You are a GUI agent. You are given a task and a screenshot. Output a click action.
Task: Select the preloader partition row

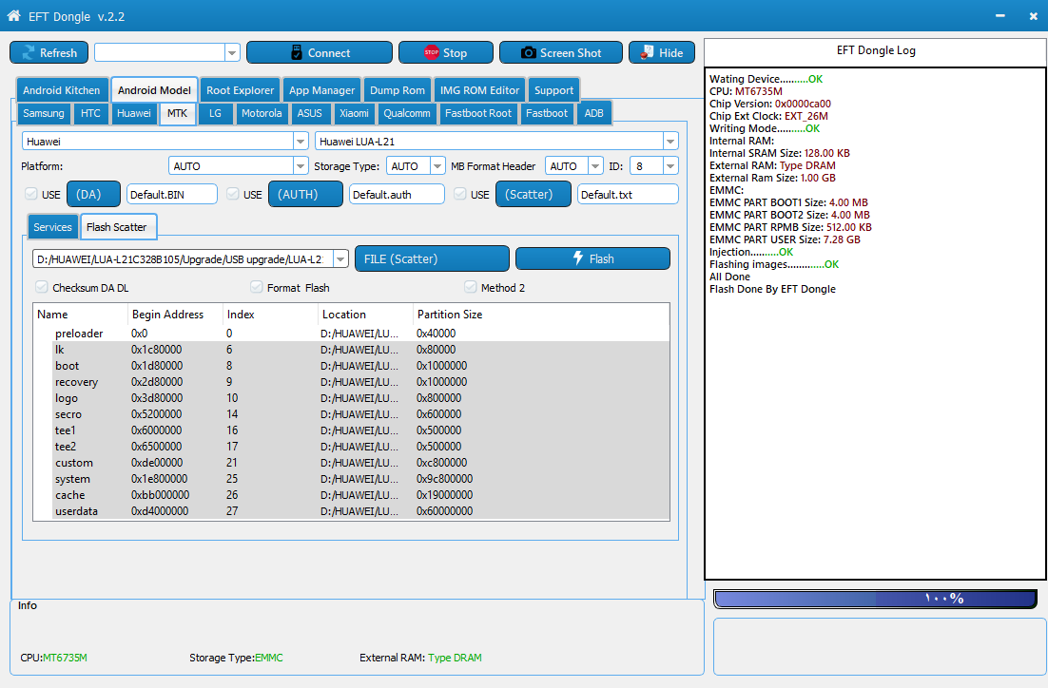pos(351,334)
